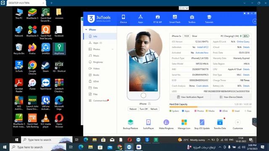This screenshot has width=269, height=151.
Task: Click View Verification Report
Action: coord(190,97)
